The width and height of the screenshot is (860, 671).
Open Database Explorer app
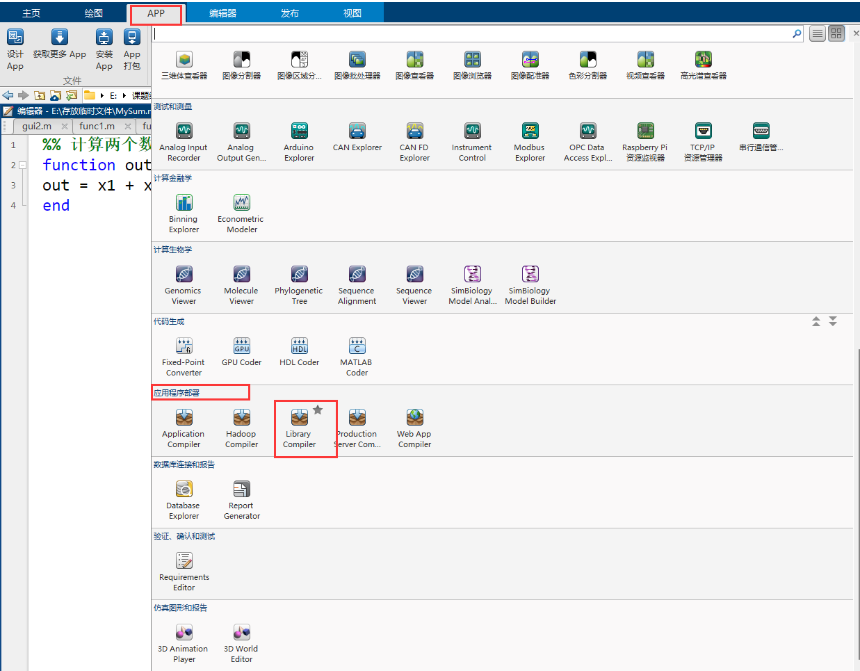[x=184, y=500]
